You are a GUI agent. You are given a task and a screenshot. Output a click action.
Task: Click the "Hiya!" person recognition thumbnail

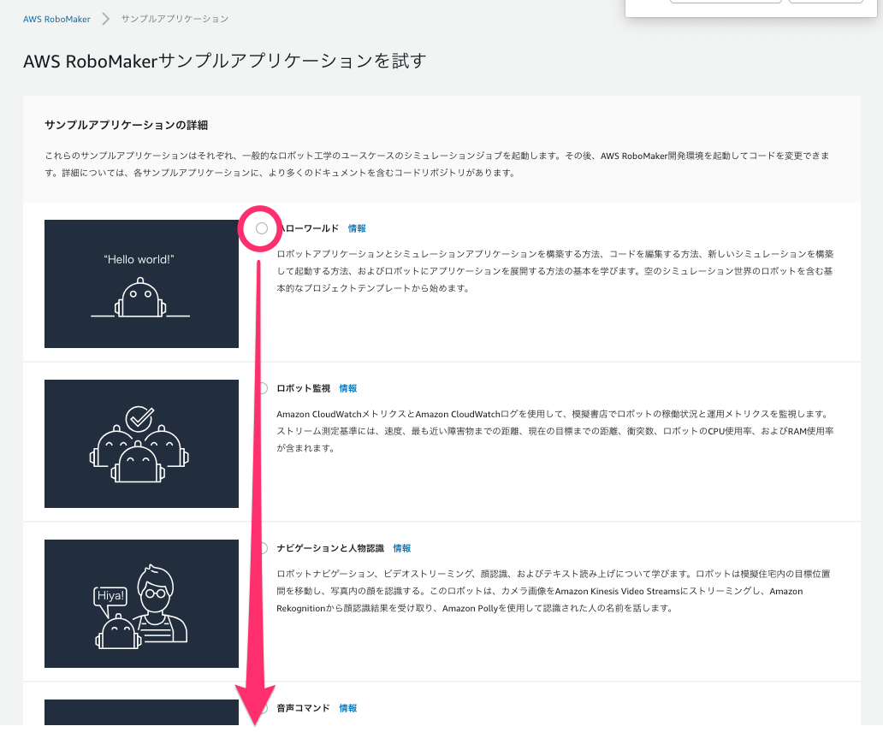pos(141,604)
